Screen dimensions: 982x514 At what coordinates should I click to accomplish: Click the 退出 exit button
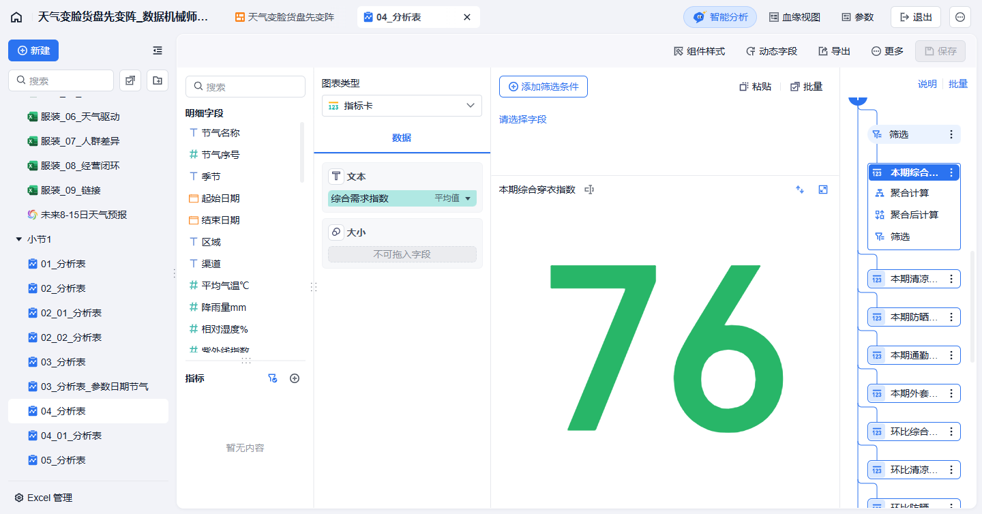pos(916,17)
